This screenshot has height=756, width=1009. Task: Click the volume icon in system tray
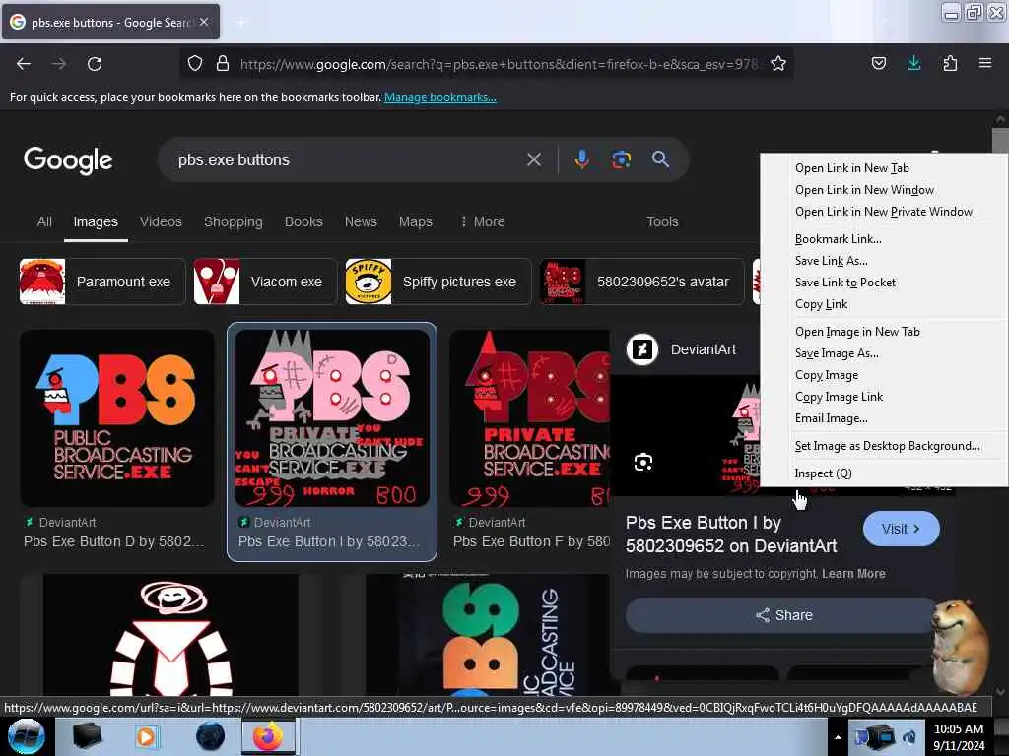[x=909, y=737]
